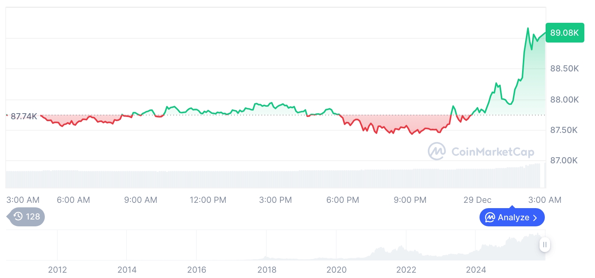595x278 pixels.
Task: Jump to 2022 on the overview timeline
Action: pyautogui.click(x=406, y=270)
